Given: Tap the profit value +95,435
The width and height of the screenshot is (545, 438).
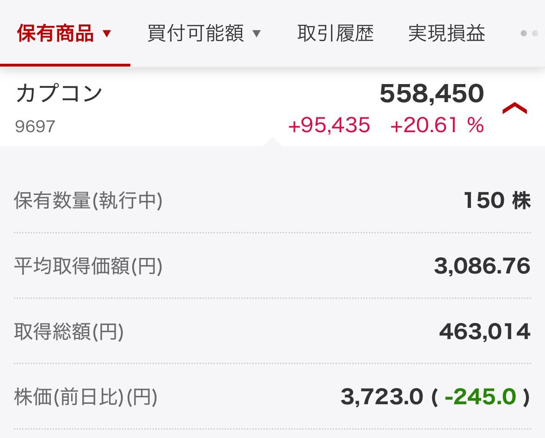Looking at the screenshot, I should coord(329,125).
